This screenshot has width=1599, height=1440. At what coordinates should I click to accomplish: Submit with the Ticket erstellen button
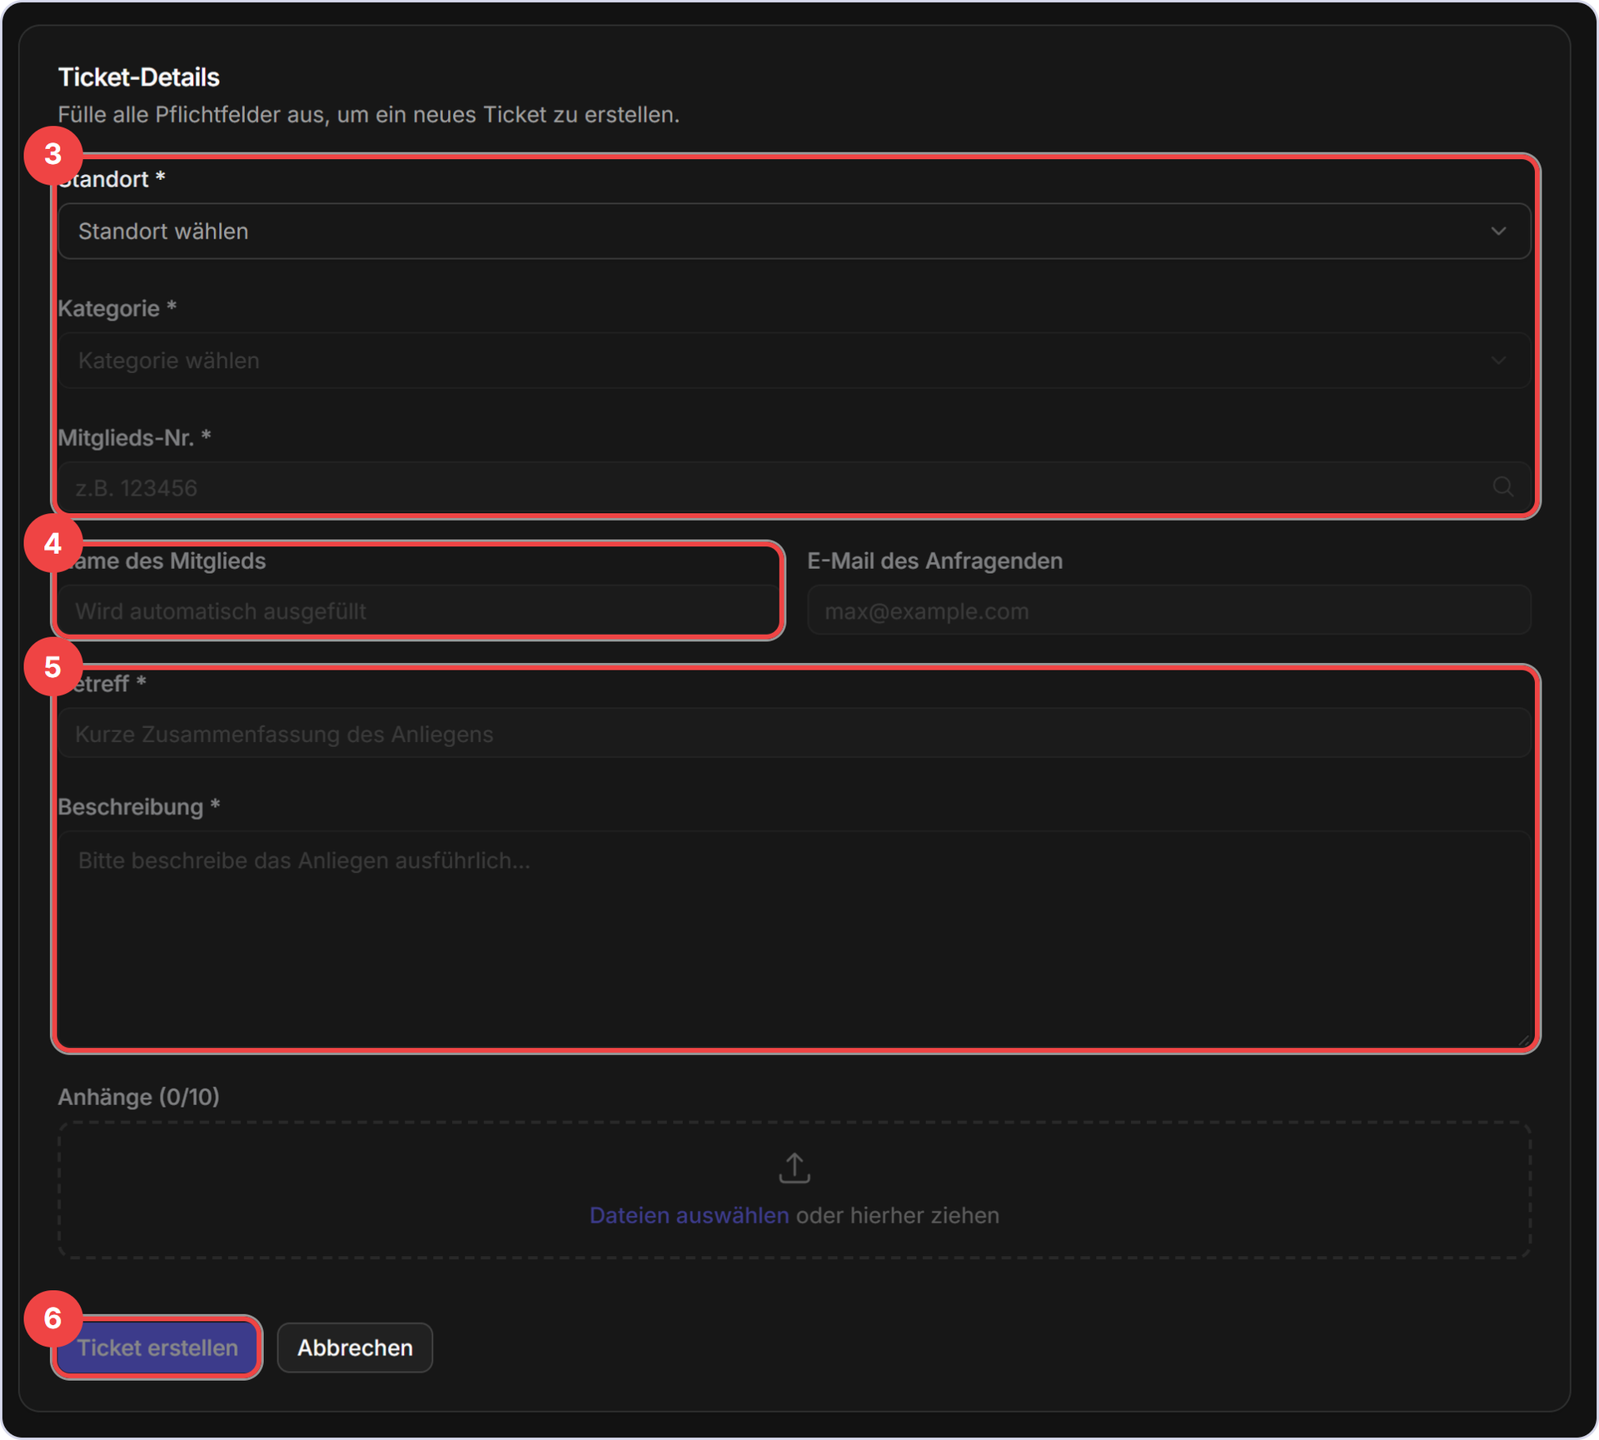pos(157,1347)
